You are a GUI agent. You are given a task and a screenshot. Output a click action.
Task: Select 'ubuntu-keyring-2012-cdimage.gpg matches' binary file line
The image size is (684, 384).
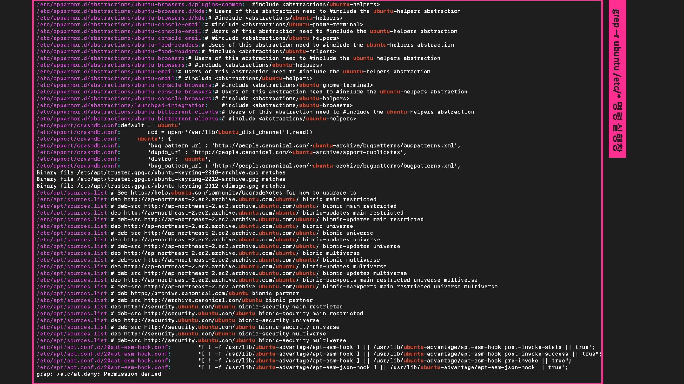(x=161, y=186)
